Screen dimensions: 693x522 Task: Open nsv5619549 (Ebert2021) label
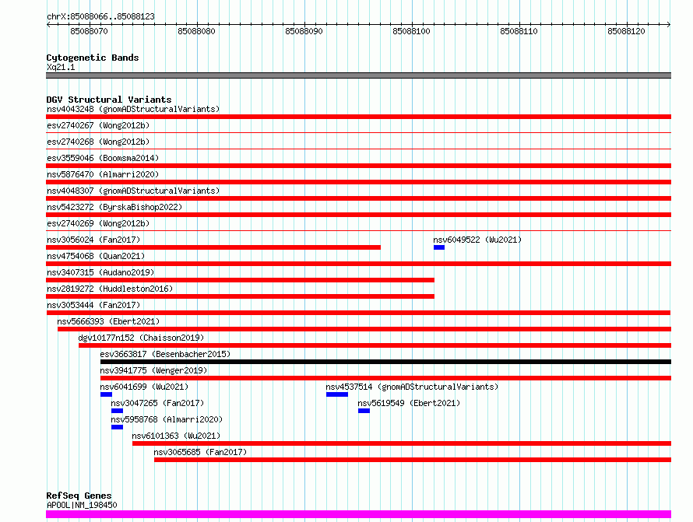point(409,403)
